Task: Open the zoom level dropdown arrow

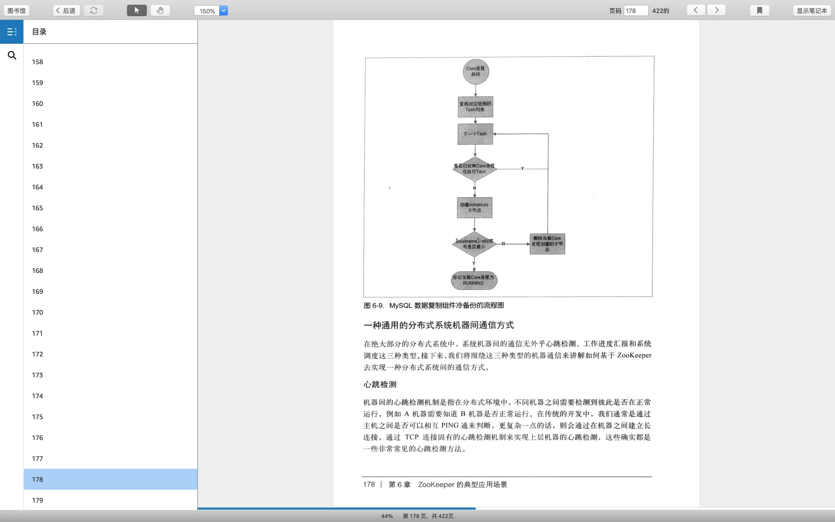Action: (x=224, y=11)
